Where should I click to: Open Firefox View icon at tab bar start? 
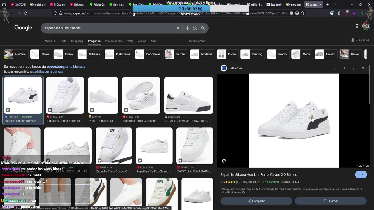[x=4, y=5]
